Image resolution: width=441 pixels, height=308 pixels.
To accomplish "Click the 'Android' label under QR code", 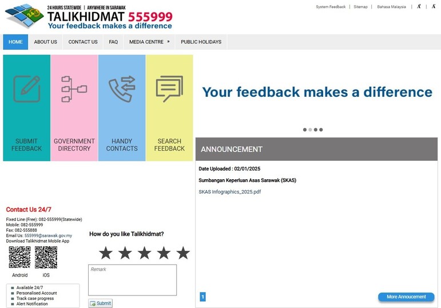I will point(19,275).
